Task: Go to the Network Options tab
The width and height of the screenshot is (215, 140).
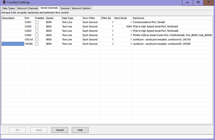Action: pyautogui.click(x=81, y=8)
